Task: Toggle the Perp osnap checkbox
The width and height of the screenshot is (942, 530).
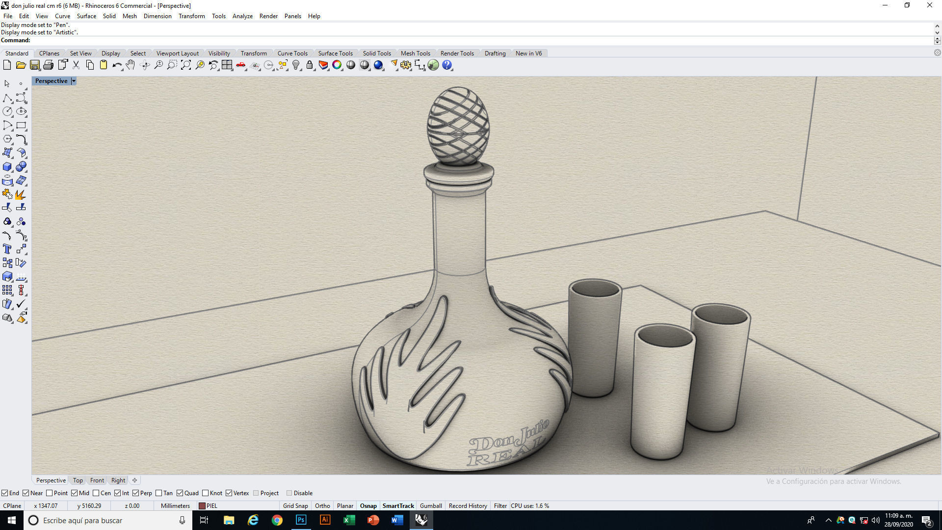Action: coord(135,493)
